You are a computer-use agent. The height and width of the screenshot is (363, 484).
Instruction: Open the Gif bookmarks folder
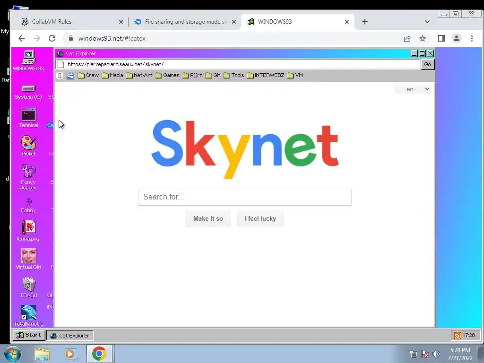tap(213, 75)
